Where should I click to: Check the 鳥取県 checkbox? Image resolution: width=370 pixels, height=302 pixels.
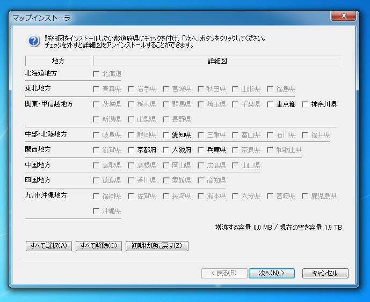[x=96, y=165]
